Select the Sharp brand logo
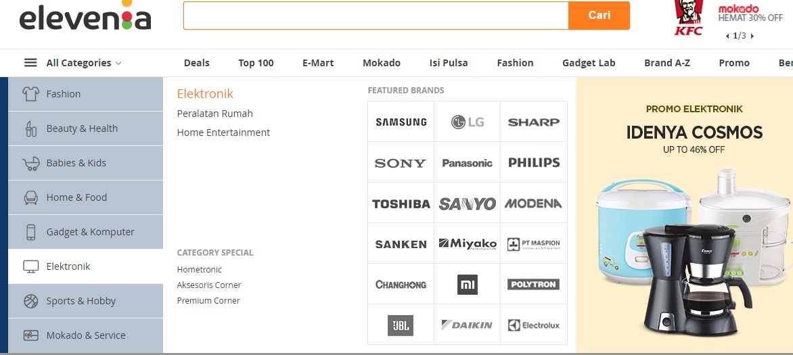This screenshot has width=793, height=355. [534, 122]
